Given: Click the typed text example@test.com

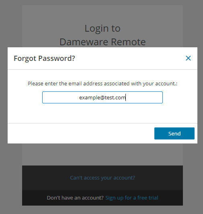Looking at the screenshot, I should coord(102,98).
